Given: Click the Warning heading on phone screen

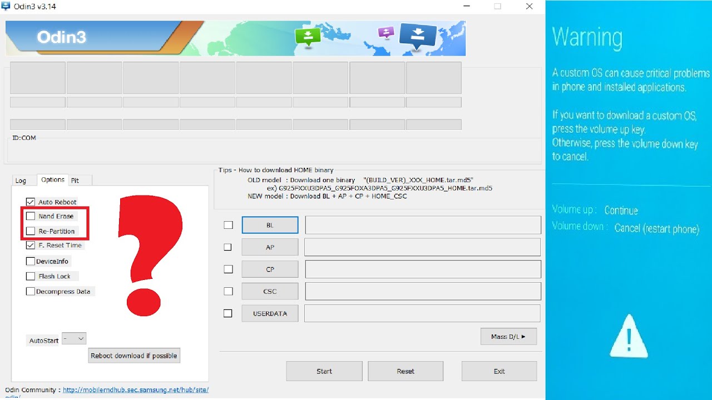Looking at the screenshot, I should pos(587,37).
